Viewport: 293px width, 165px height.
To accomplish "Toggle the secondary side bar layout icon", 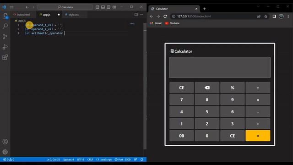I will (109, 7).
